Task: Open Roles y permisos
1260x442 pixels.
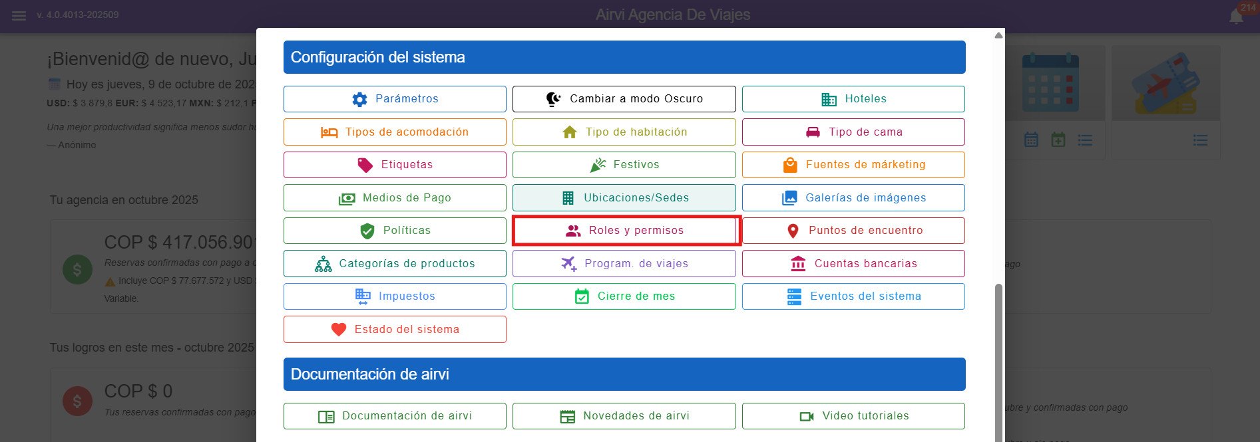Action: click(626, 231)
